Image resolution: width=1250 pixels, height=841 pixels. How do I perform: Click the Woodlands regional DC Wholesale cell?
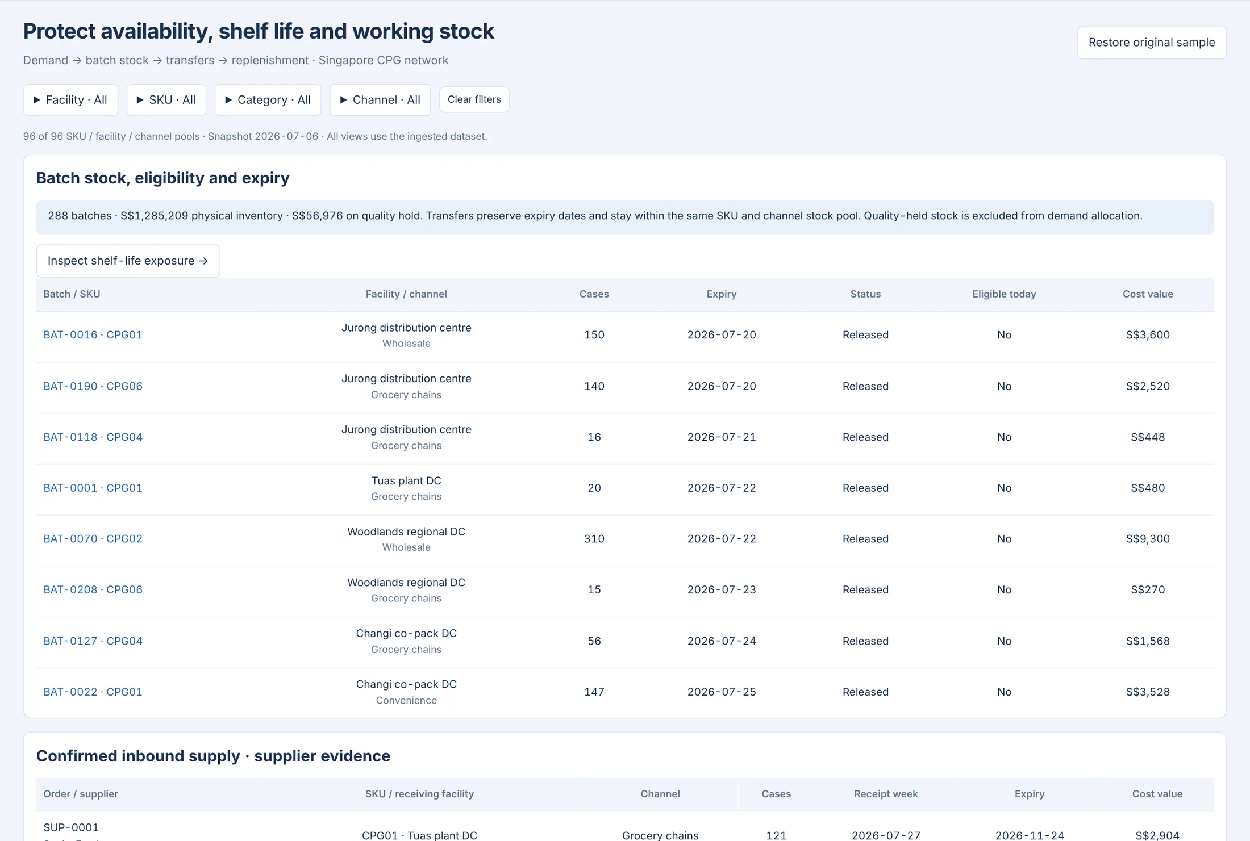tap(406, 538)
